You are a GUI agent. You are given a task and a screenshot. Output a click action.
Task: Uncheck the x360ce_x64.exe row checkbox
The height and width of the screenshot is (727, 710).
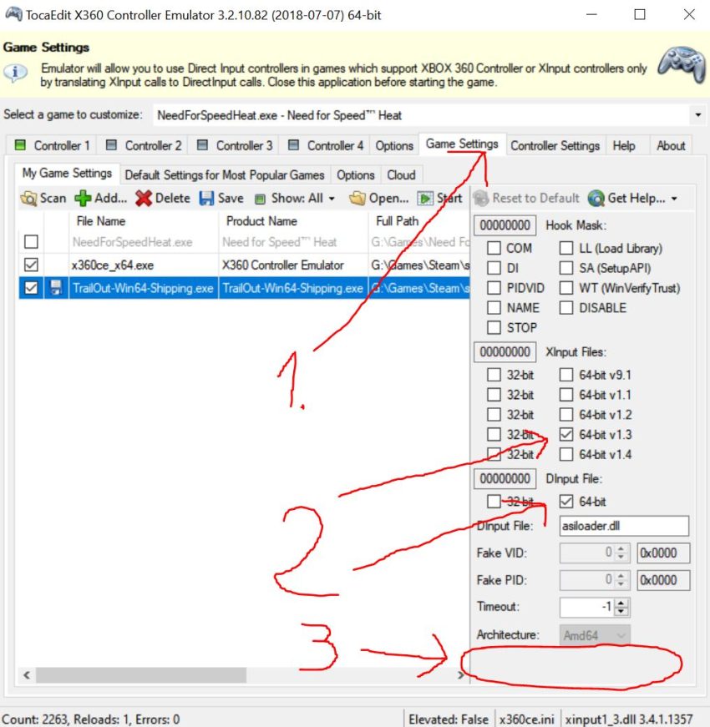click(x=30, y=265)
